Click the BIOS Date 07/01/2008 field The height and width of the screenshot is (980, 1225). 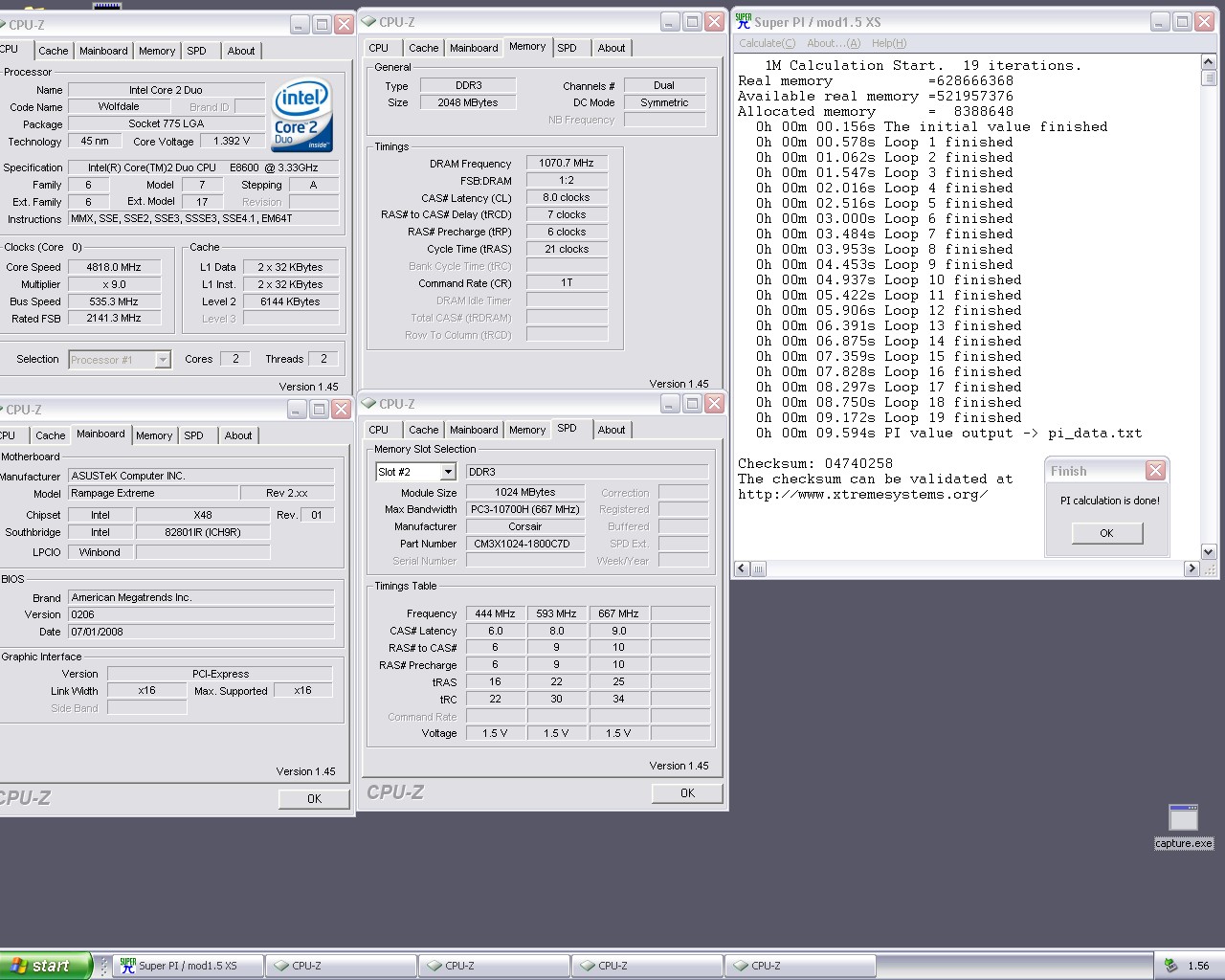(201, 632)
